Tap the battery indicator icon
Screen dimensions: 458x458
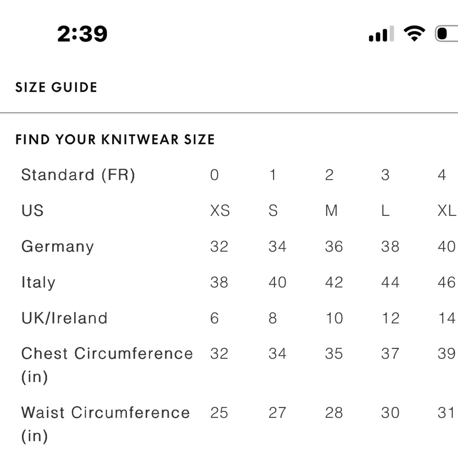point(446,34)
